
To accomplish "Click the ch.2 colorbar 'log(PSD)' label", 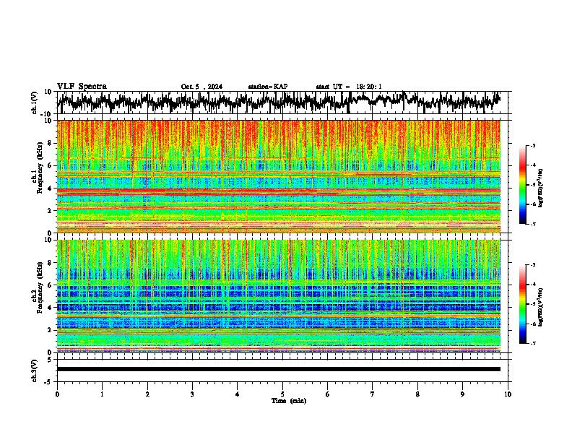I will click(541, 307).
